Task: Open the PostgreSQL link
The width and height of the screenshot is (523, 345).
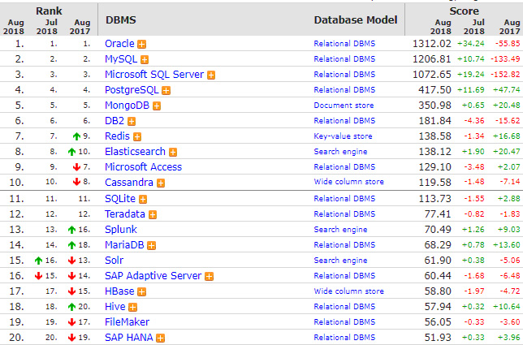Action: [132, 90]
